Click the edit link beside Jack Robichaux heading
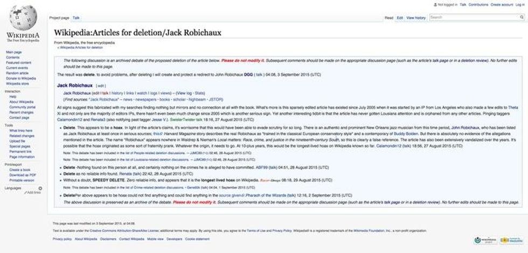The height and width of the screenshot is (253, 528). pyautogui.click(x=101, y=86)
